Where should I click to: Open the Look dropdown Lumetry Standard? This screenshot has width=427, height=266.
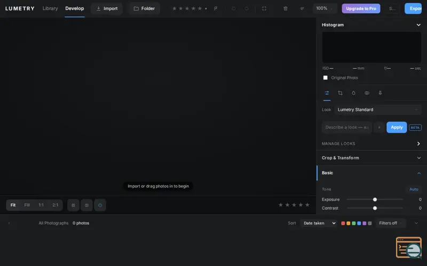378,110
